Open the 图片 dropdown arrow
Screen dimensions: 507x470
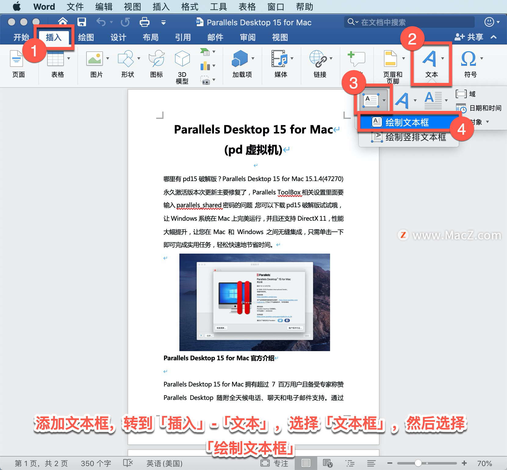108,58
